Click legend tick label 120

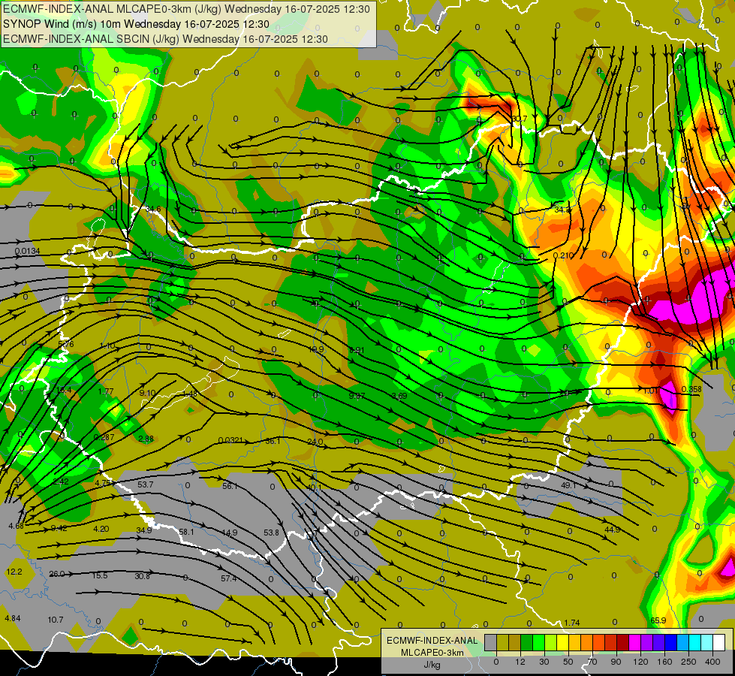pyautogui.click(x=641, y=662)
